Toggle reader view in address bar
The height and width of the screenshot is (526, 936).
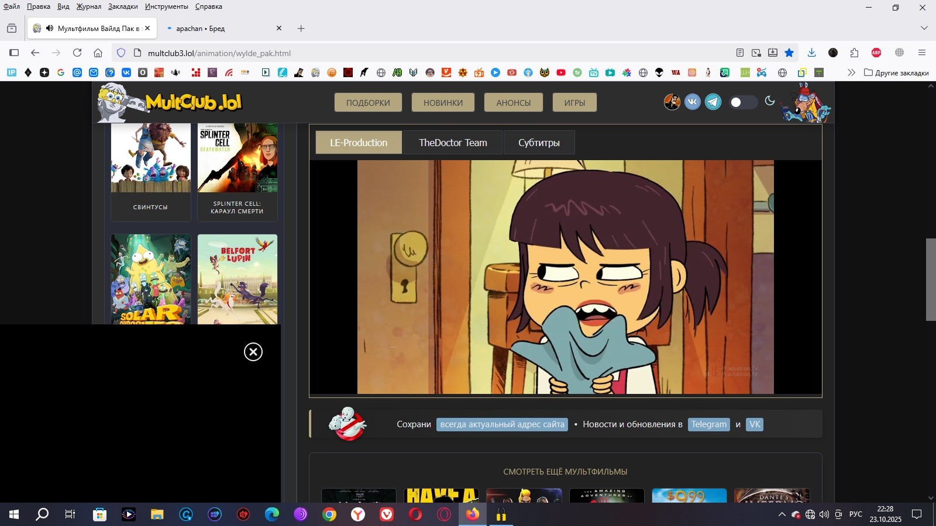pyautogui.click(x=739, y=53)
